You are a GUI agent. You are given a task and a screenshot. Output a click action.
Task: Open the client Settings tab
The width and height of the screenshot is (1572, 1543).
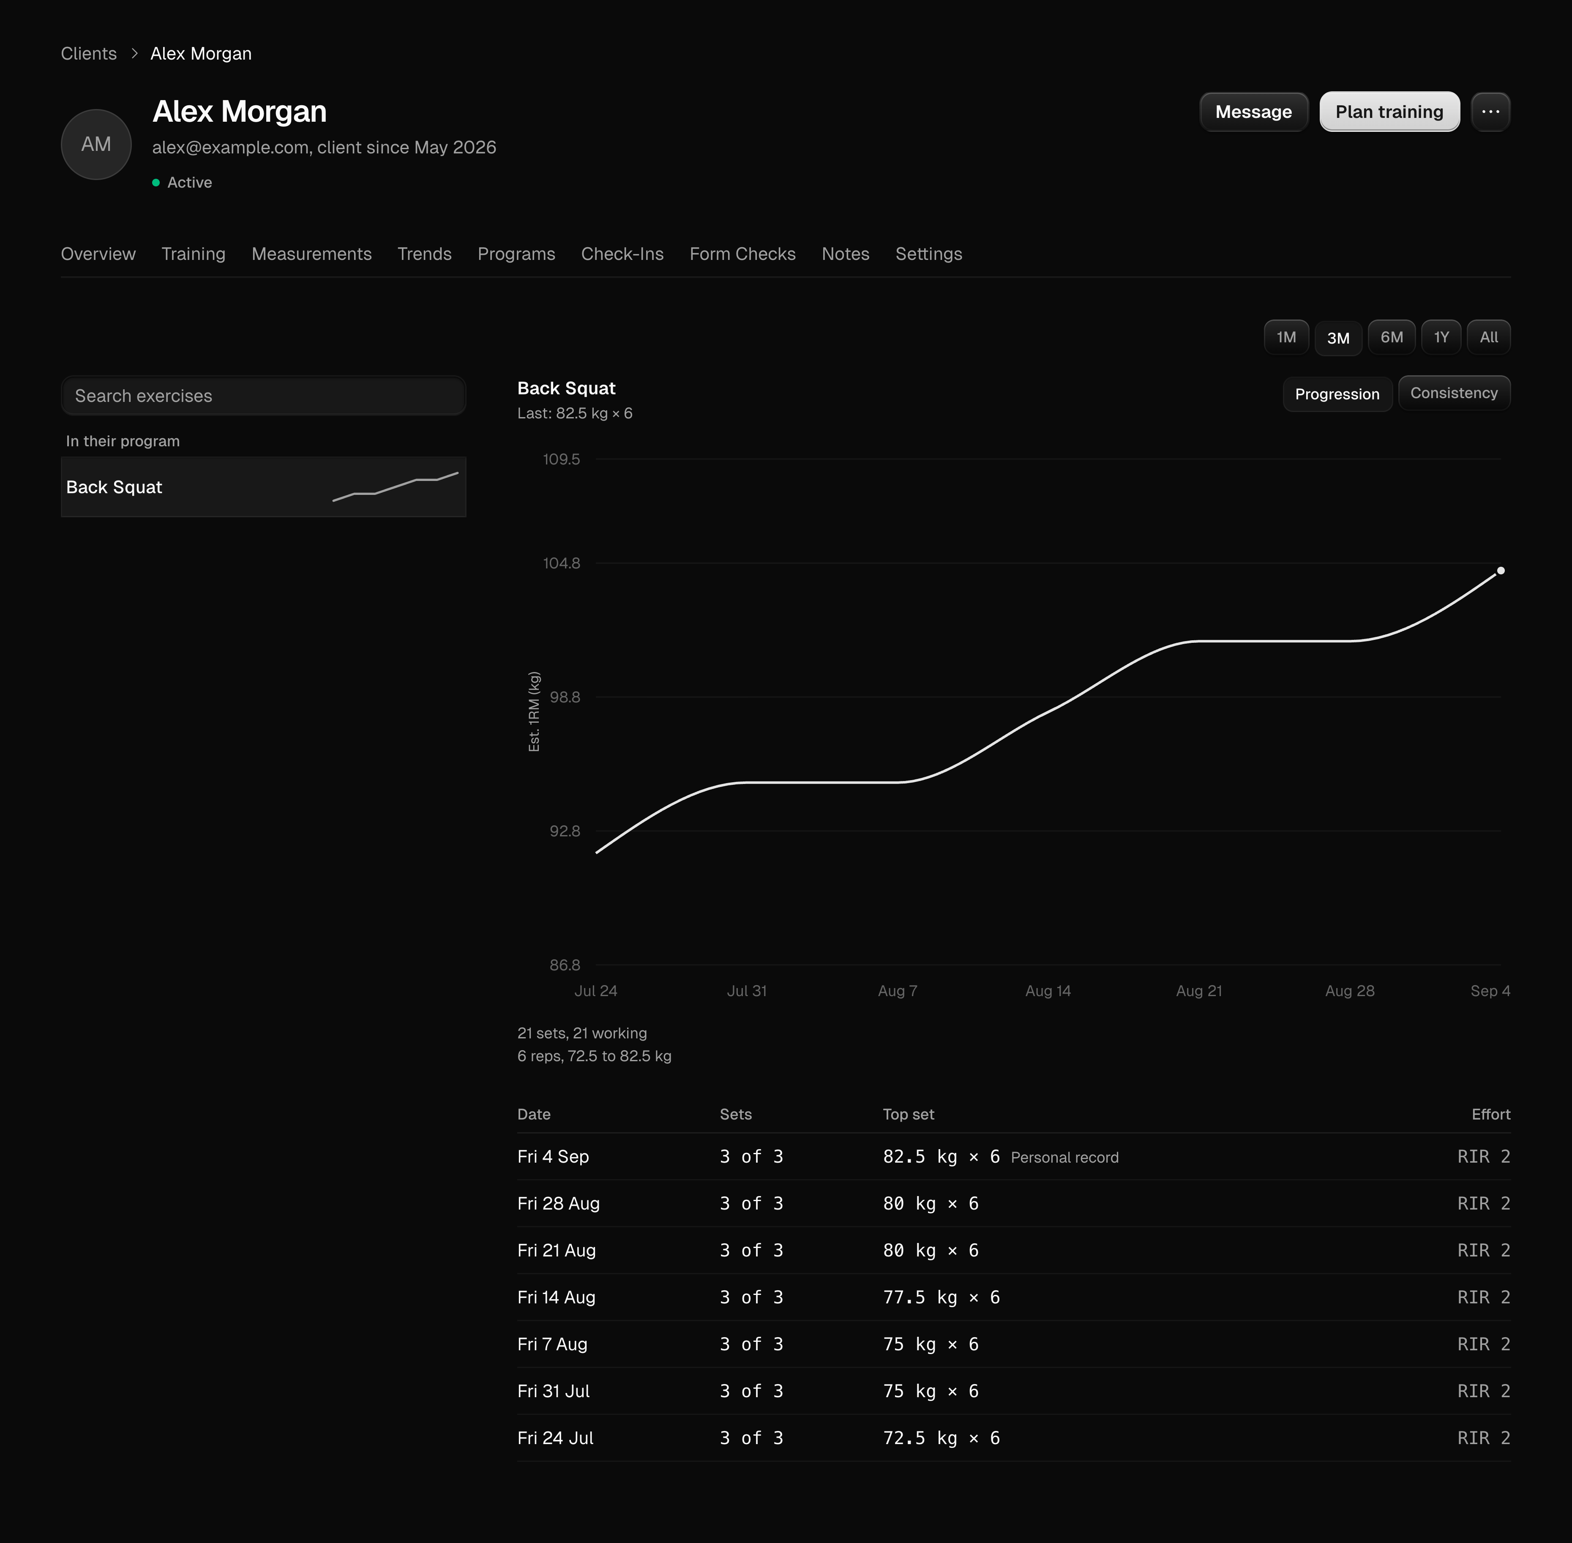(928, 254)
